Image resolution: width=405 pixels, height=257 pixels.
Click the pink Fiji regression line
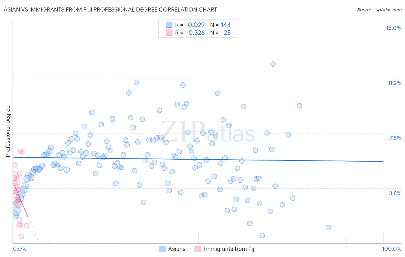(21, 200)
